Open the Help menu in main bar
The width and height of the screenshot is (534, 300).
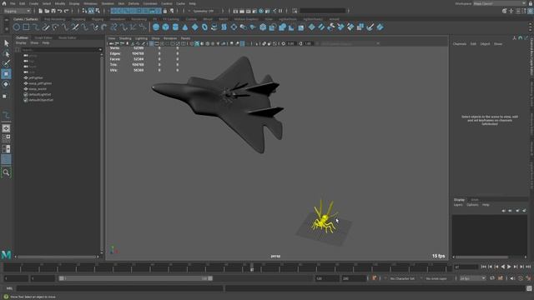click(x=193, y=3)
